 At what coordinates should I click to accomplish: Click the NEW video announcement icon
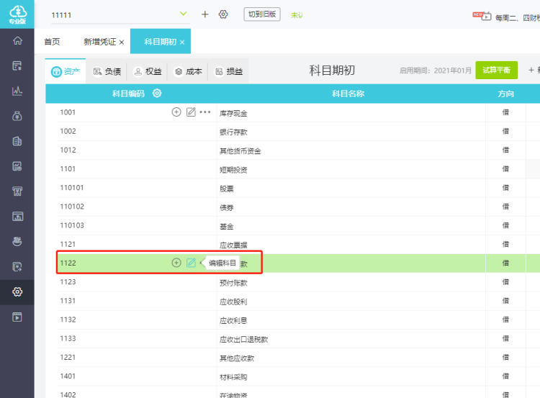[482, 16]
